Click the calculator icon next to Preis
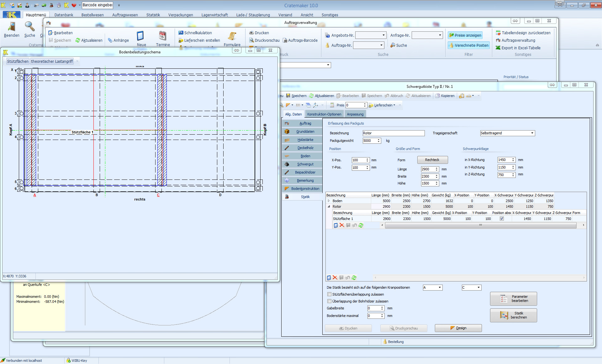 332,105
